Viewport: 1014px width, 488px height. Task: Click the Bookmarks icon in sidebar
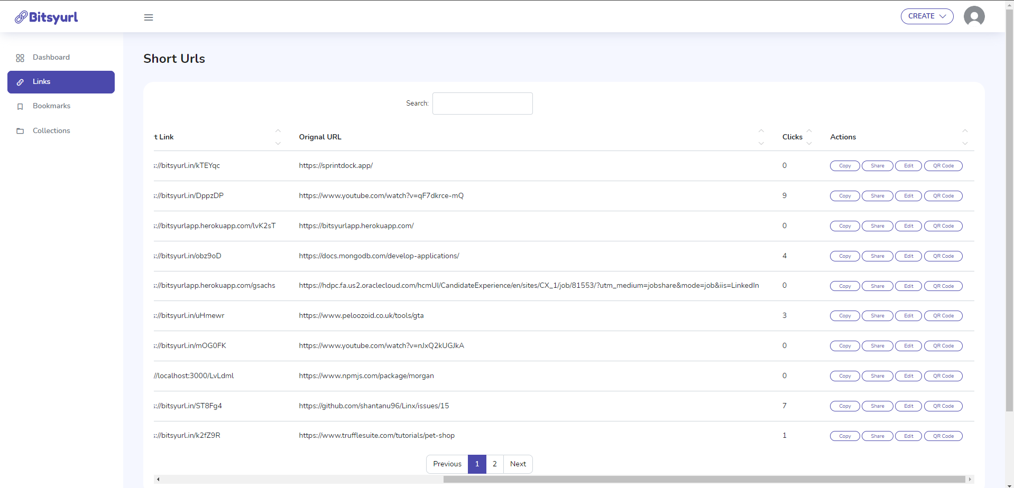[20, 107]
